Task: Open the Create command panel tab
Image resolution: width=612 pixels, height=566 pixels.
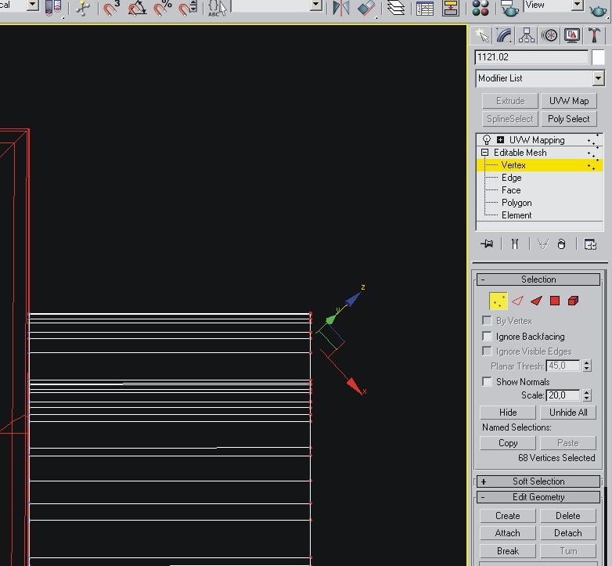Action: 481,36
